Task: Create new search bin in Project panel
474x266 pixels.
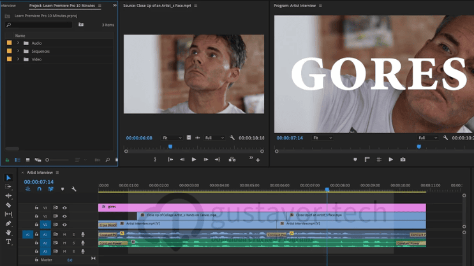Action: point(81,25)
